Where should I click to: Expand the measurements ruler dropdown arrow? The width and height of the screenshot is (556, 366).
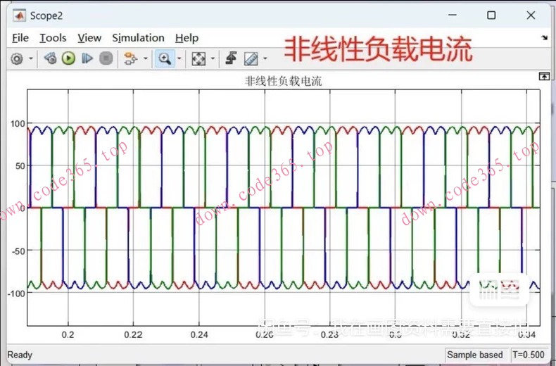click(x=265, y=59)
